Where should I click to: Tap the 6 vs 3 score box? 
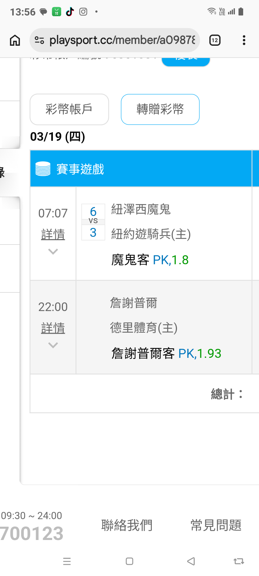coord(93,222)
